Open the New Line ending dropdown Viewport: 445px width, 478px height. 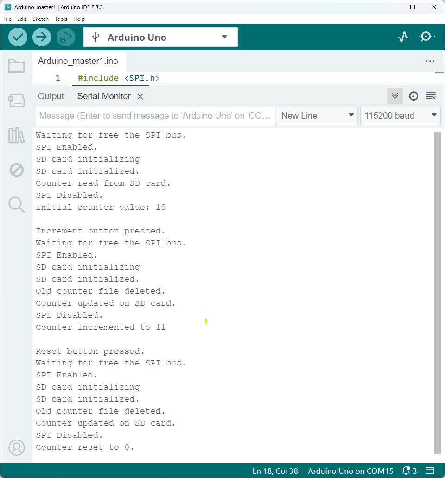(317, 115)
